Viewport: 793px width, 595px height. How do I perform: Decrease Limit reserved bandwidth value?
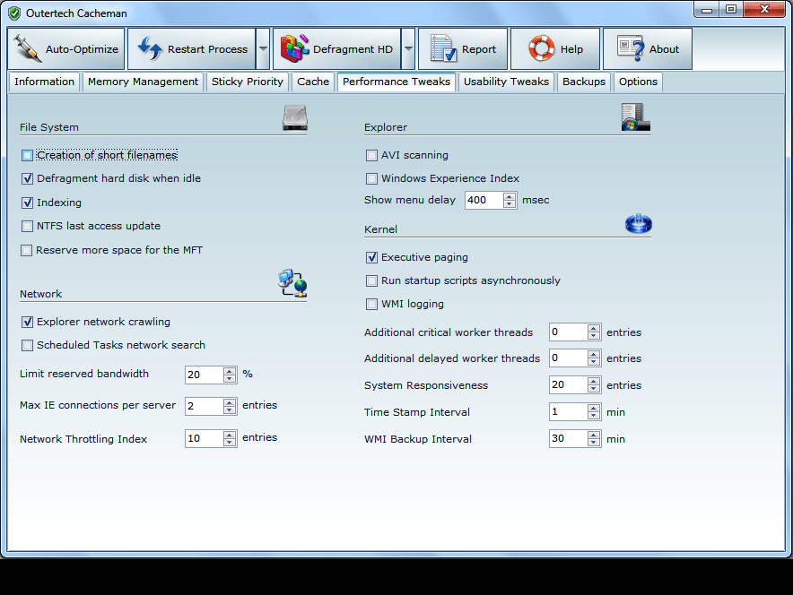pyautogui.click(x=230, y=379)
